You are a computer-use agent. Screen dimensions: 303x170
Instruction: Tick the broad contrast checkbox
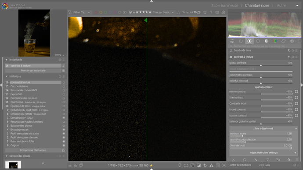click(296, 110)
